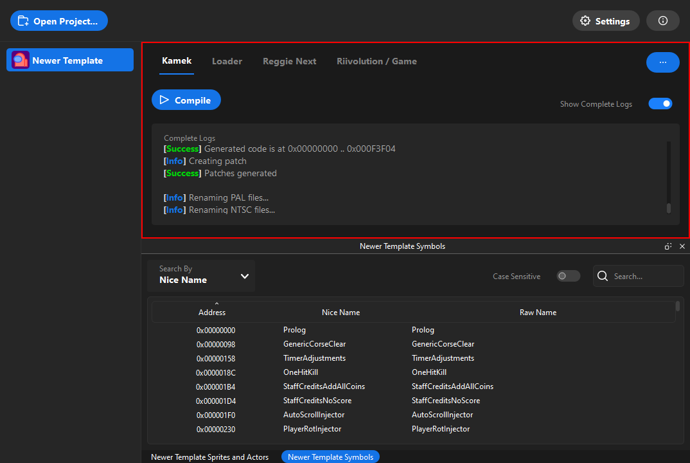Select the Newer Template Sprites and Actors tab

(x=209, y=457)
